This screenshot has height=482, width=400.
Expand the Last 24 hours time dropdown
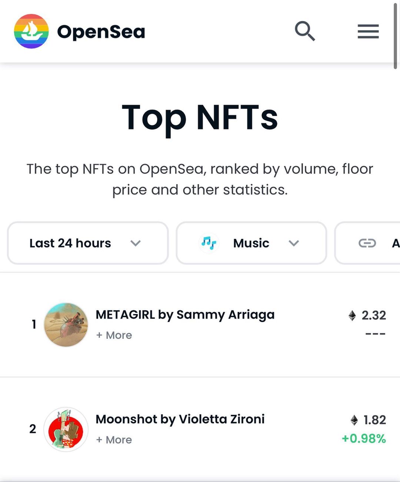tap(88, 243)
